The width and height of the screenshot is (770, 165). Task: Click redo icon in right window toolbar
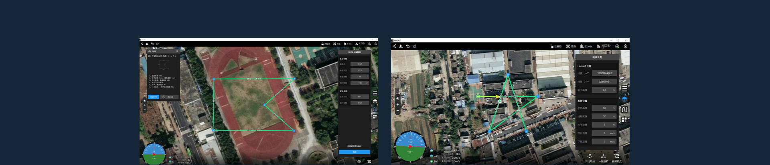tap(415, 46)
